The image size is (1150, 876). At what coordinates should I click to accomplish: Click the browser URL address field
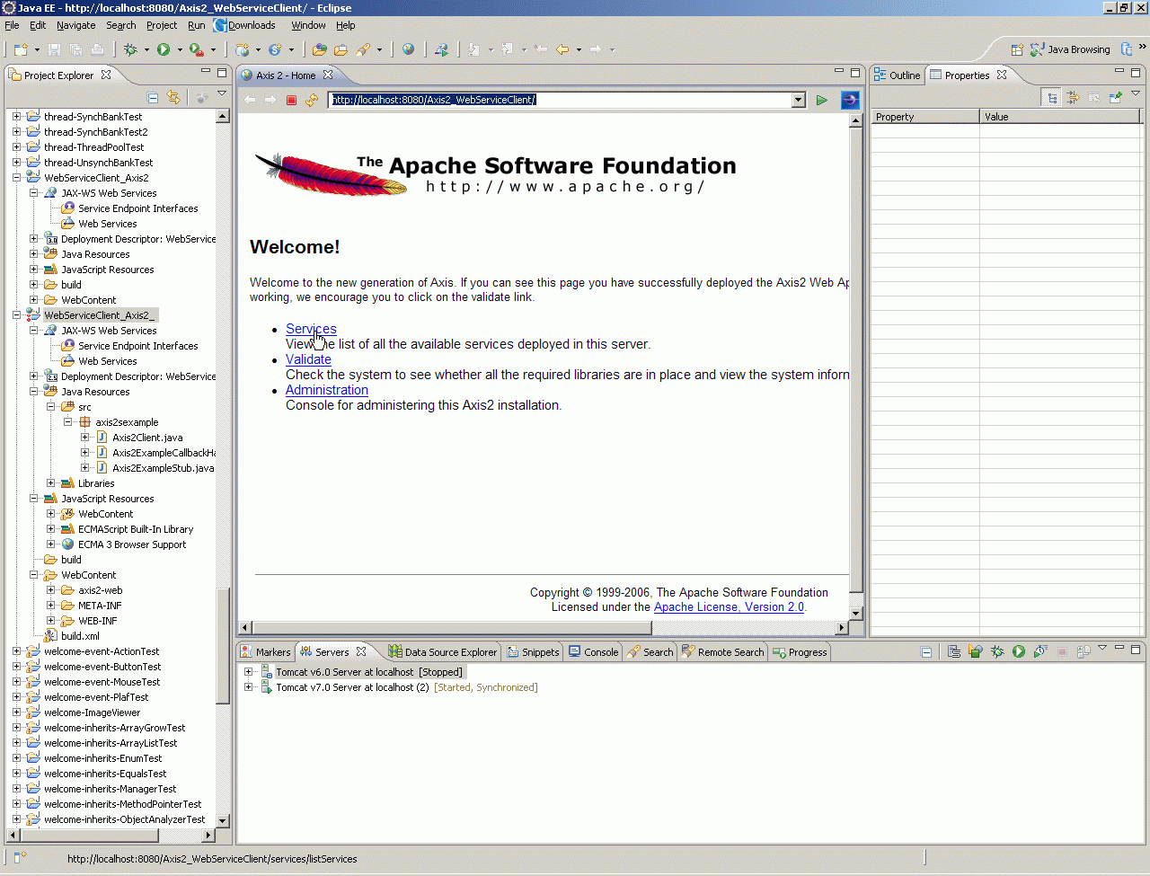pos(561,100)
